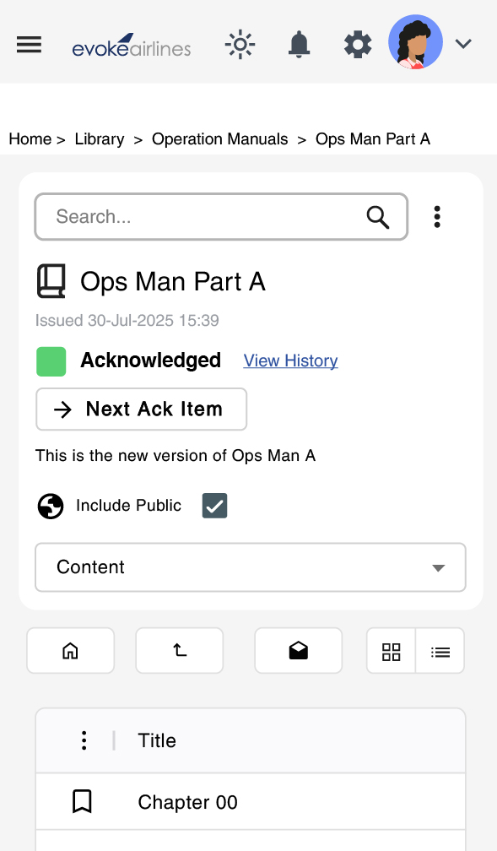This screenshot has width=497, height=851.
Task: Navigate to Operation Manuals breadcrumb
Action: (x=219, y=139)
